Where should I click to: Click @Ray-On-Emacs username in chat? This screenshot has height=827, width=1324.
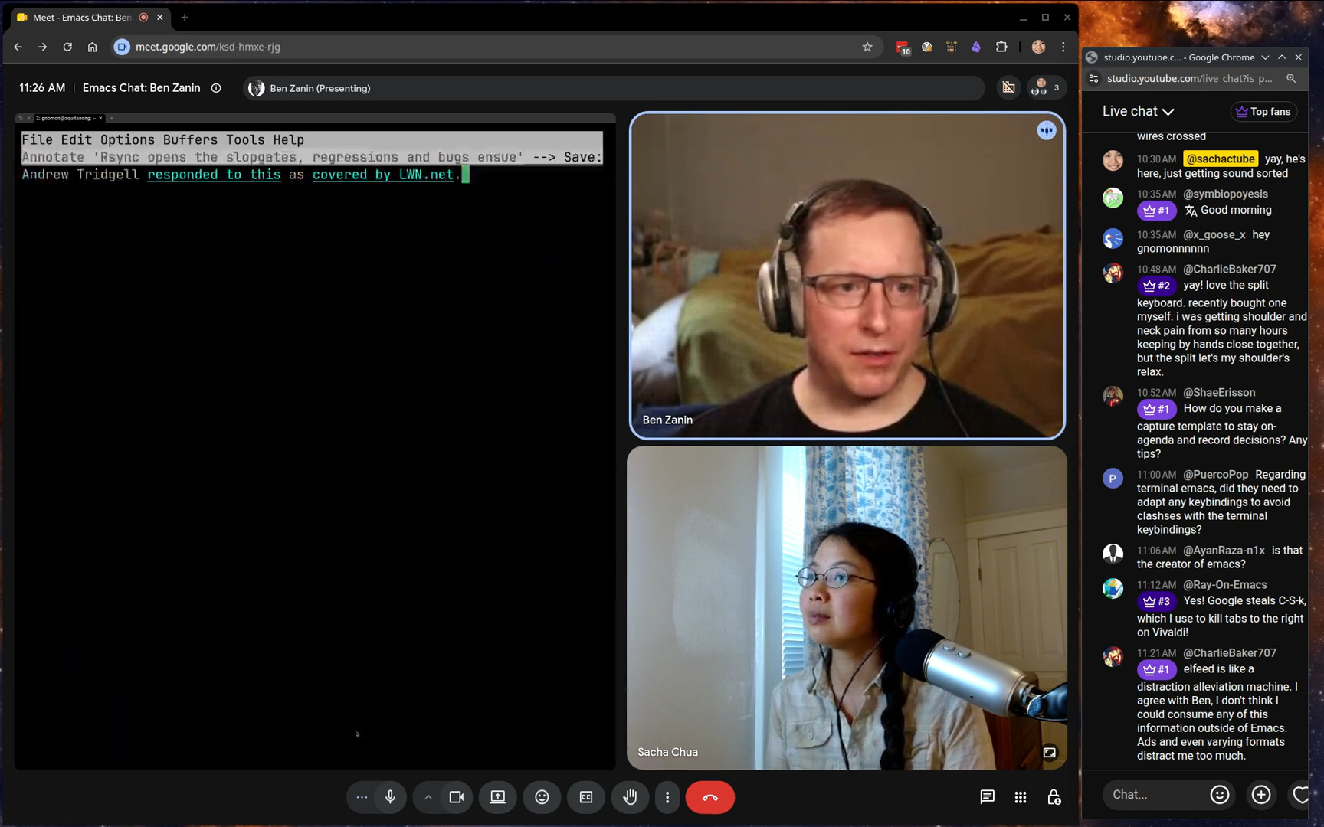pos(1225,584)
